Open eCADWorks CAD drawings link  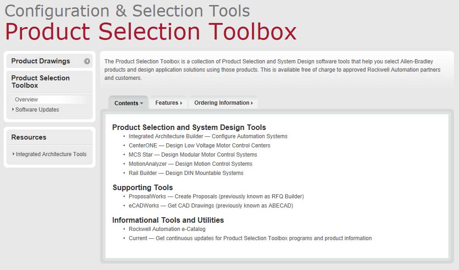click(209, 206)
